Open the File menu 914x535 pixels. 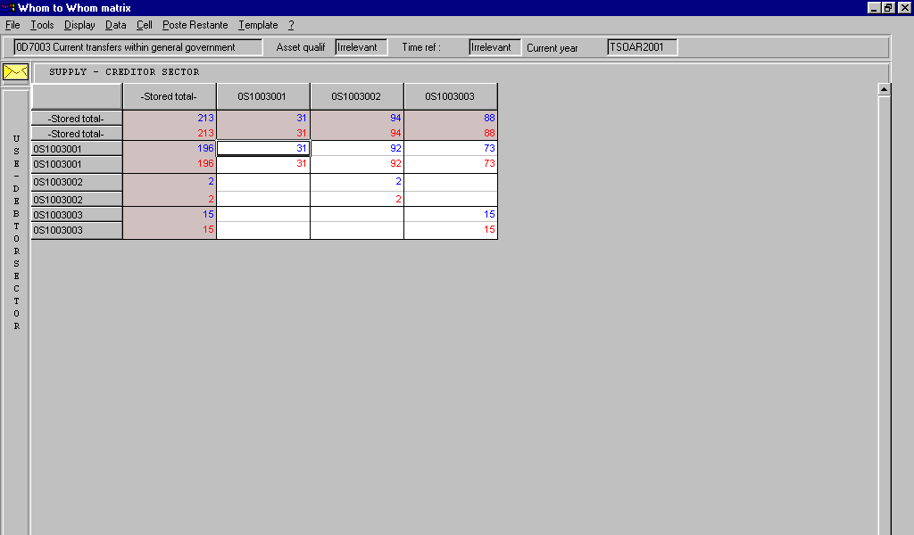click(12, 25)
